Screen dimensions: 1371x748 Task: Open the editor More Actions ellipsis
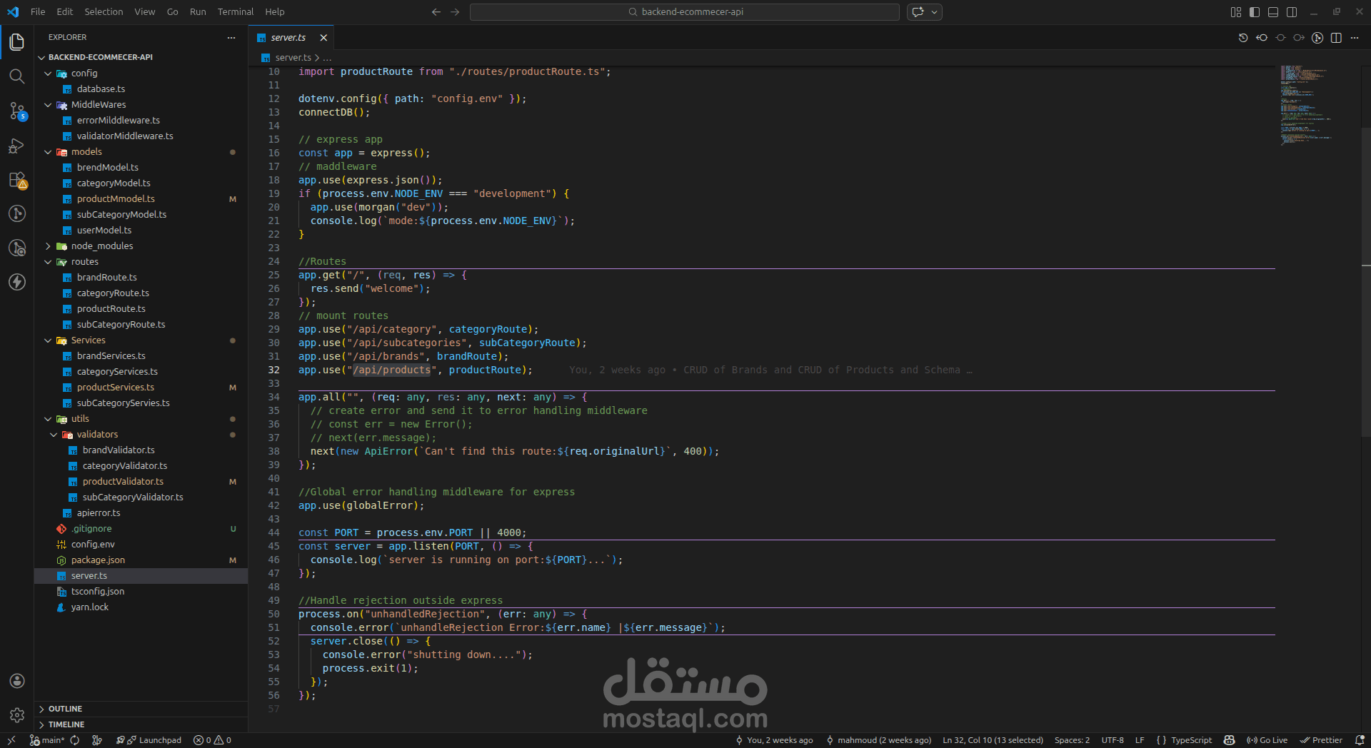tap(1355, 38)
